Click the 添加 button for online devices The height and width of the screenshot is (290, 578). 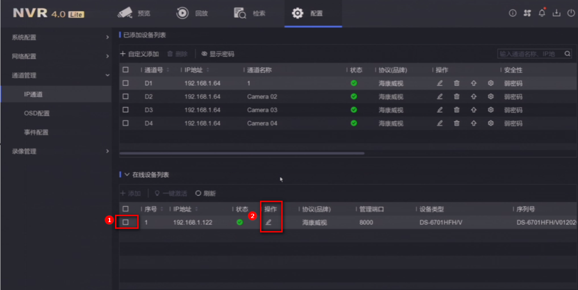[131, 194]
